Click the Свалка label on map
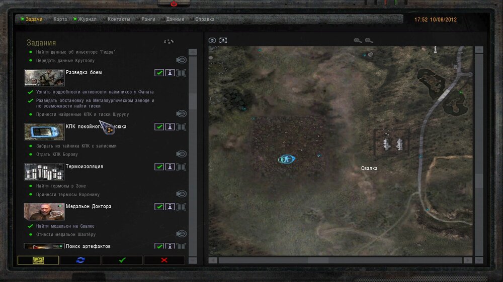The height and width of the screenshot is (282, 503). tap(369, 169)
